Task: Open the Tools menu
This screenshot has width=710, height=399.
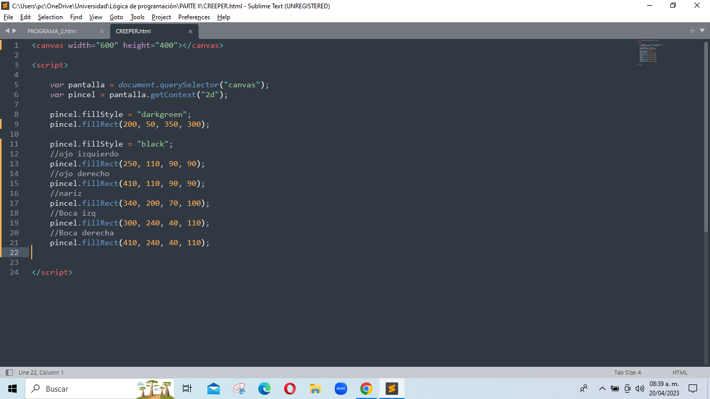Action: coord(137,17)
